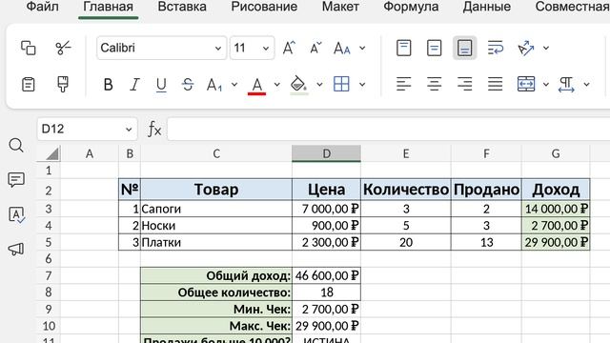610x343 pixels.
Task: Align text right
Action: 464,84
